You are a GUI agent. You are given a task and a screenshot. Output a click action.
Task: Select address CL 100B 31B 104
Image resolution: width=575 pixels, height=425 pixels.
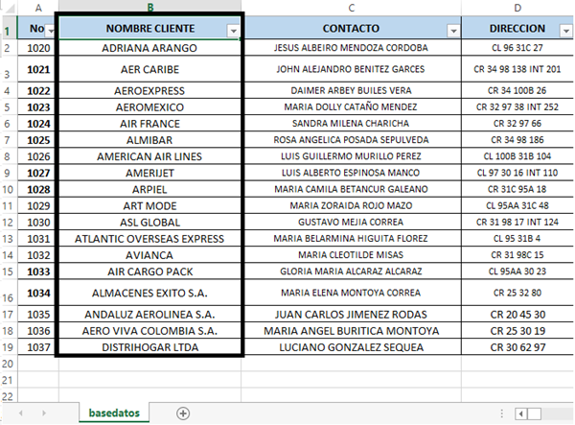pos(517,156)
